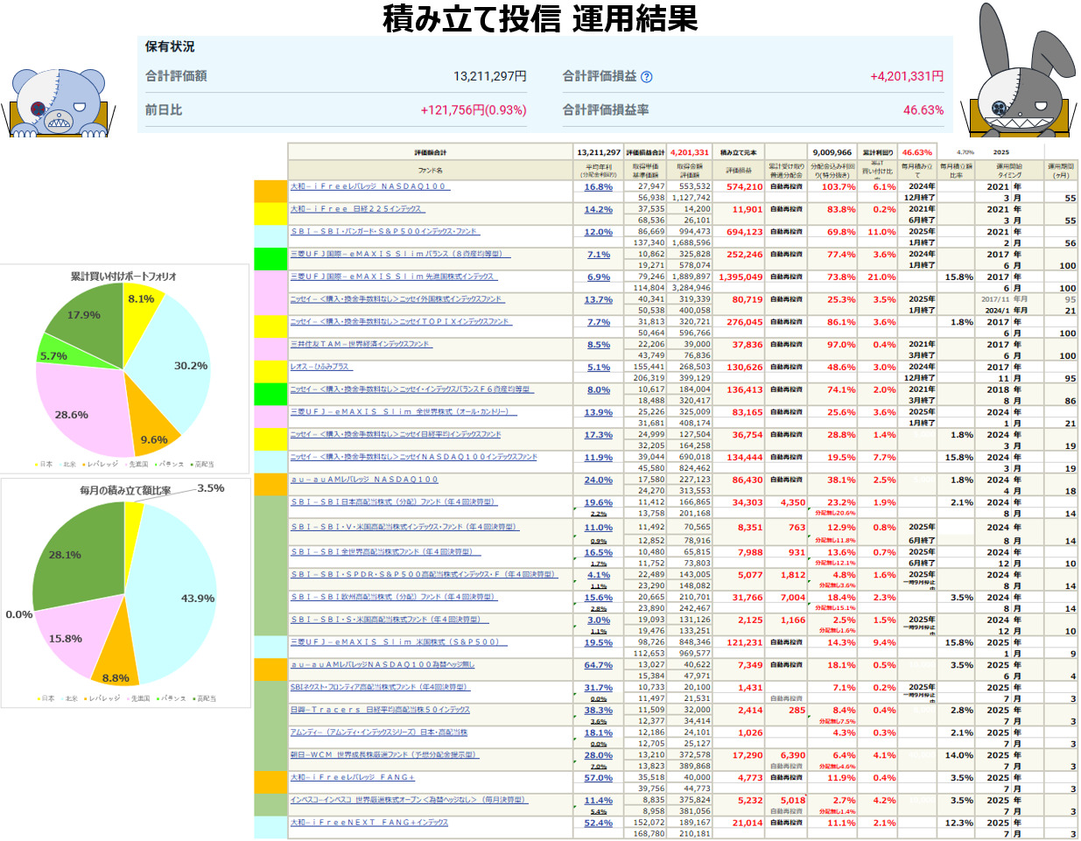Select the 28.1% green slice in monthly pie
This screenshot has height=841, width=1081.
[x=74, y=556]
